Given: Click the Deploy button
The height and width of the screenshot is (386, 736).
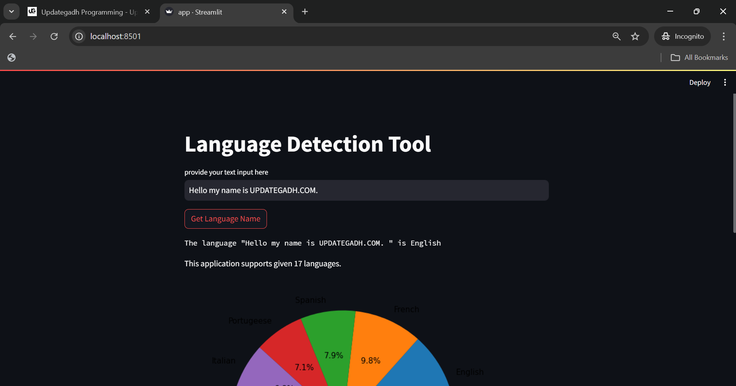Looking at the screenshot, I should click(x=700, y=82).
